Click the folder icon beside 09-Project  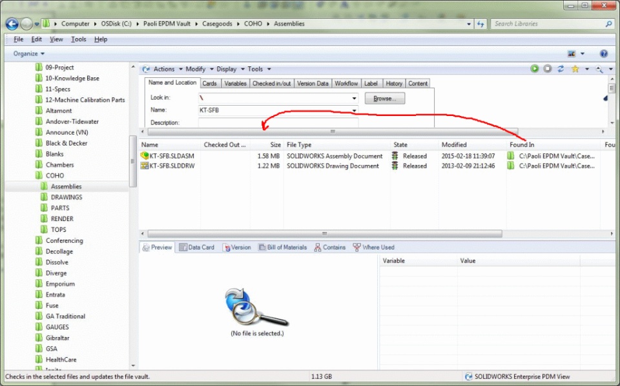39,67
